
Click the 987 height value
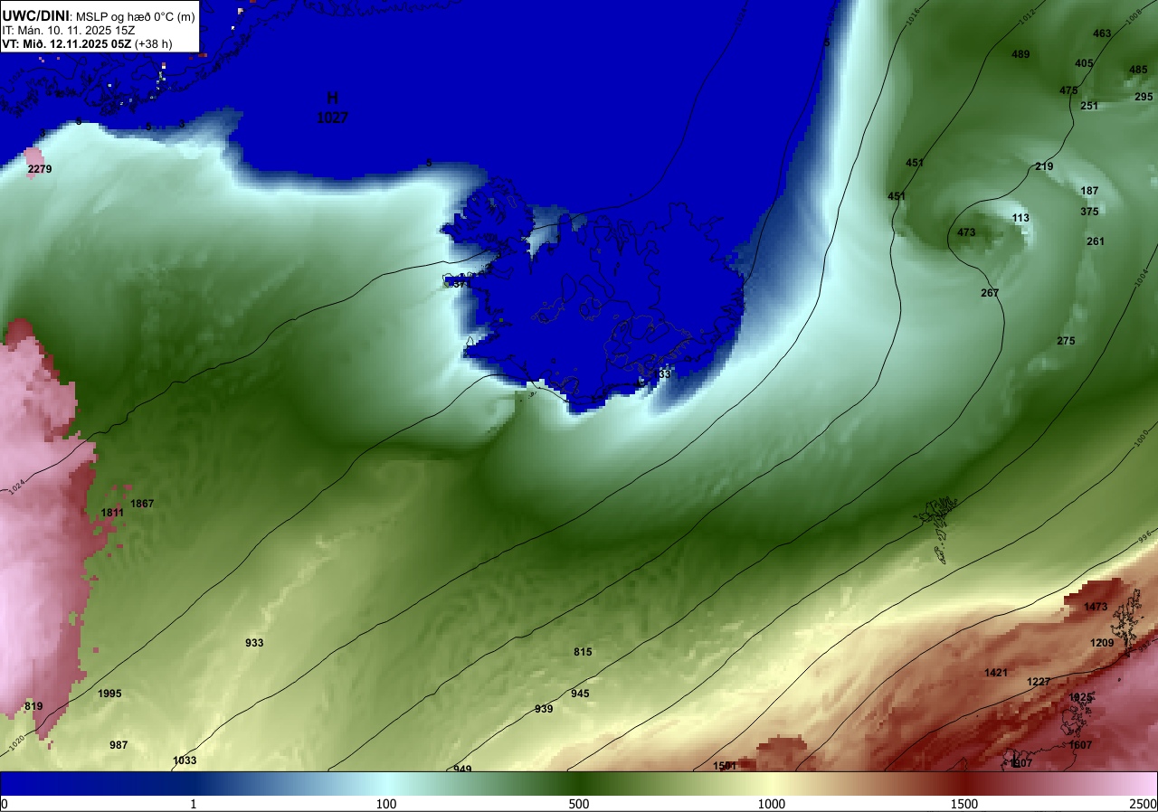click(x=119, y=745)
